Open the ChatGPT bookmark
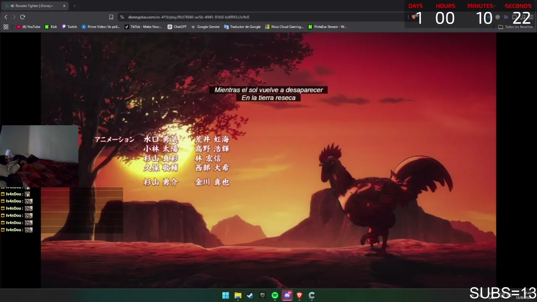This screenshot has width=537, height=302. click(x=177, y=27)
